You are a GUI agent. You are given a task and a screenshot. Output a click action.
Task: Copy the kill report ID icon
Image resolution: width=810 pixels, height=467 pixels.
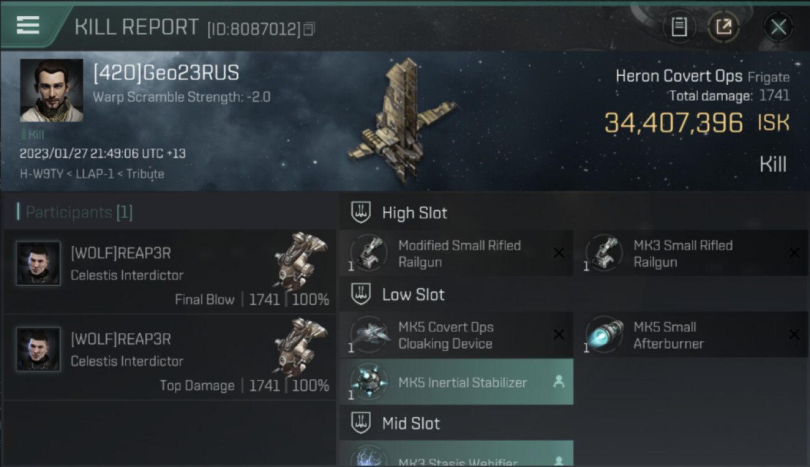click(310, 29)
